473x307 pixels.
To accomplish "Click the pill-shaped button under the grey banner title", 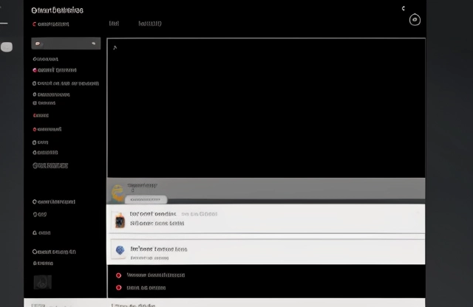I will [x=146, y=199].
